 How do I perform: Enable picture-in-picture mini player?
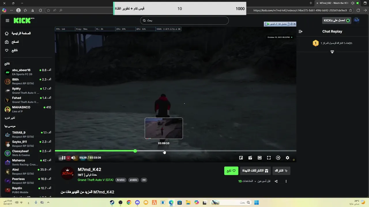[241, 158]
